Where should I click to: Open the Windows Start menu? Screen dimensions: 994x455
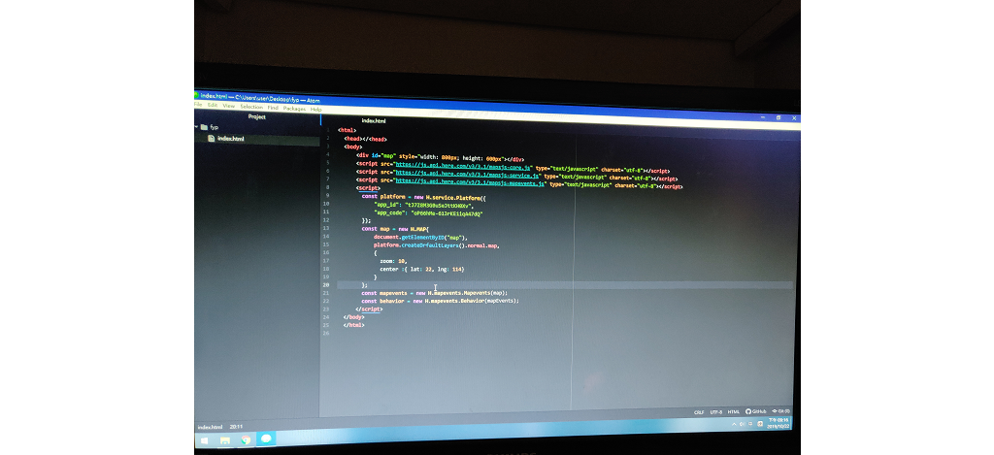point(204,440)
